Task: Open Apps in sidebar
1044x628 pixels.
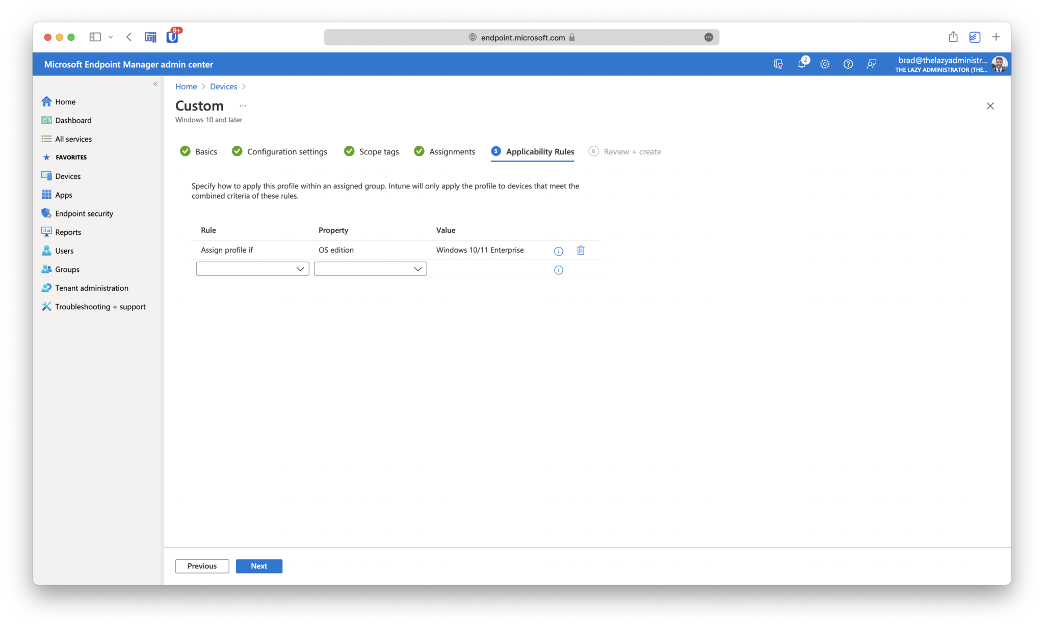Action: 57,195
